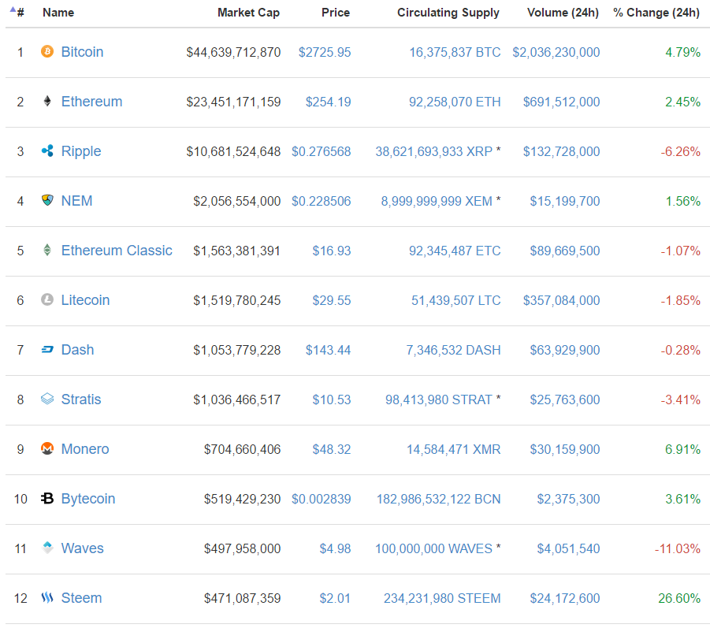Click the NEM shield logo icon
Screen dimensions: 710x628
pyautogui.click(x=47, y=200)
